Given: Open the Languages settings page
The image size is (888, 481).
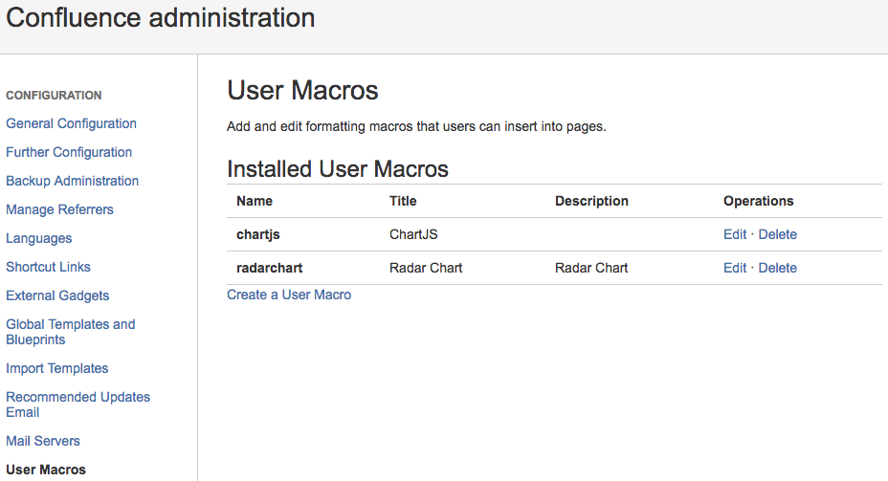Looking at the screenshot, I should point(38,238).
